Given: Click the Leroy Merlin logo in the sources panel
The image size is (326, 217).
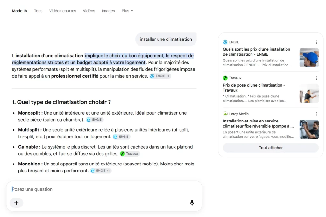Looking at the screenshot, I should (x=225, y=114).
